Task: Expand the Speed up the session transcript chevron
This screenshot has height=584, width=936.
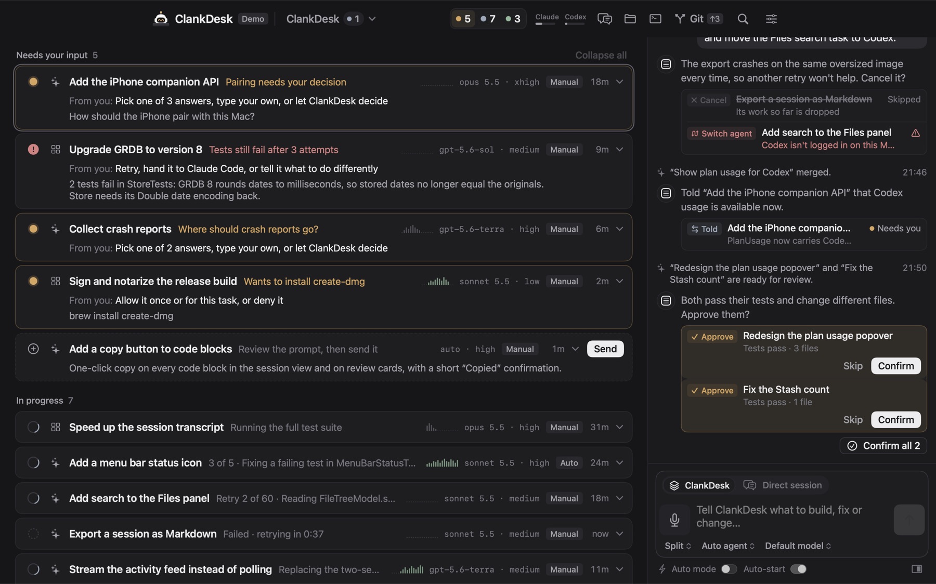Action: [619, 427]
